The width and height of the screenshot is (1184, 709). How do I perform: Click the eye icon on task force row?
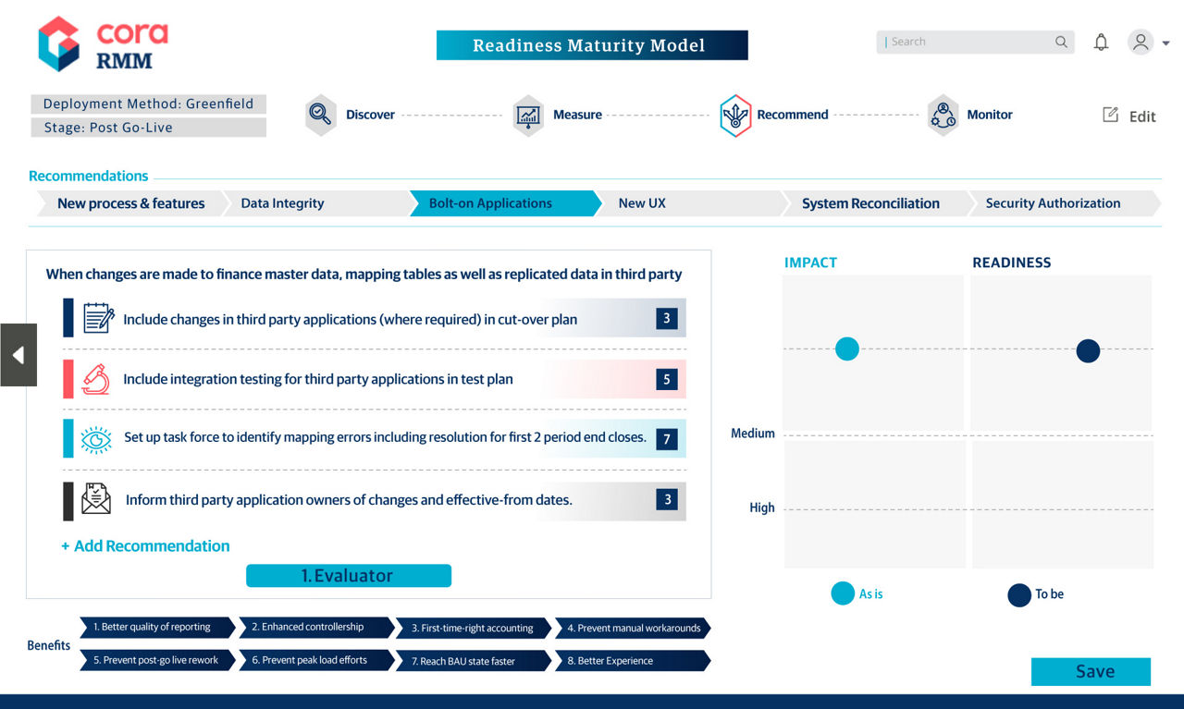point(96,438)
